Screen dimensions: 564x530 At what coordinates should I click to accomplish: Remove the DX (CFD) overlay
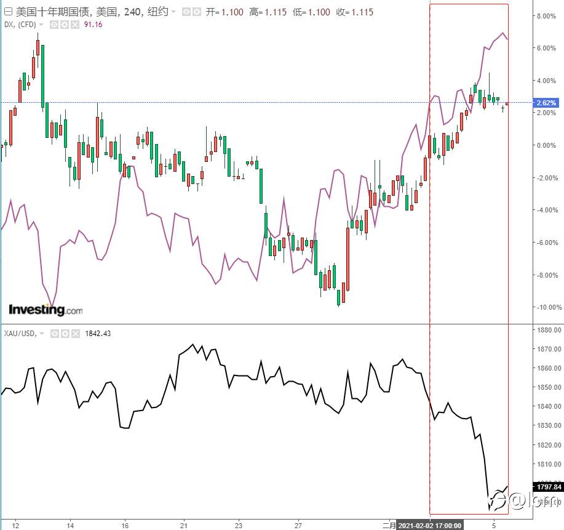tap(75, 25)
